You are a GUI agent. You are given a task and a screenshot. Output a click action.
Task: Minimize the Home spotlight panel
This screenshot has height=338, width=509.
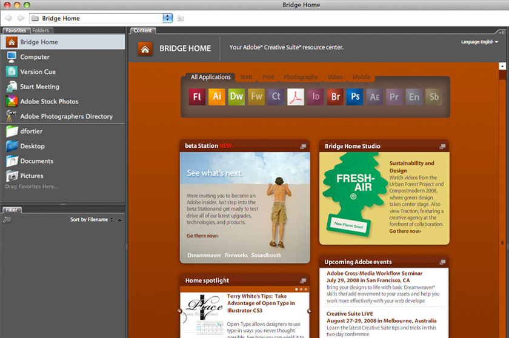(x=303, y=280)
